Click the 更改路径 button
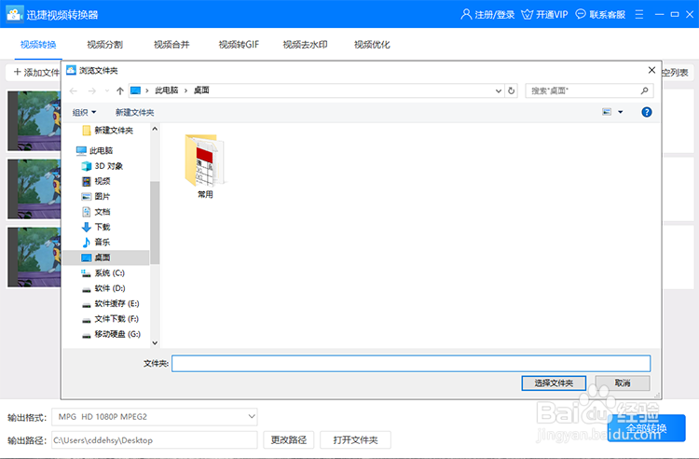The image size is (699, 459). 288,440
